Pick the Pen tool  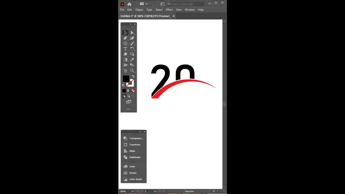coord(125,38)
